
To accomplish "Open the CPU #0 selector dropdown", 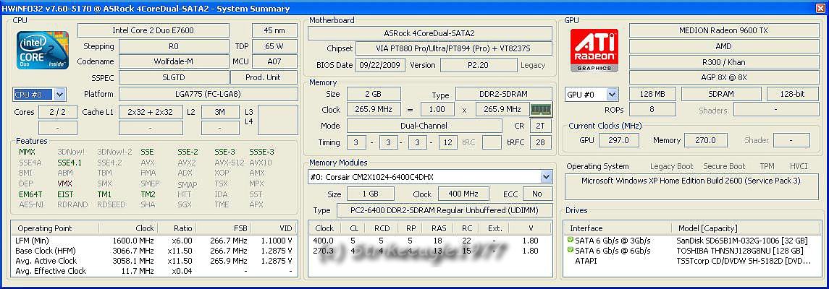I will (x=60, y=95).
